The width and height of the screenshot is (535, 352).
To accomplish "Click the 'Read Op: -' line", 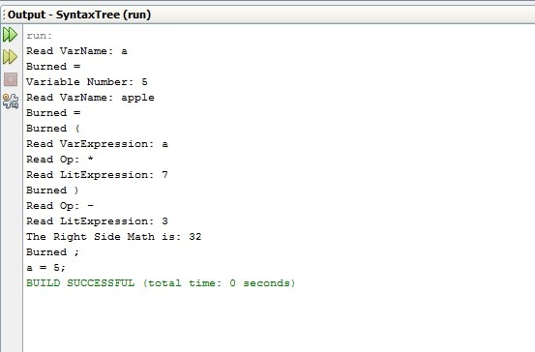I will [x=60, y=206].
